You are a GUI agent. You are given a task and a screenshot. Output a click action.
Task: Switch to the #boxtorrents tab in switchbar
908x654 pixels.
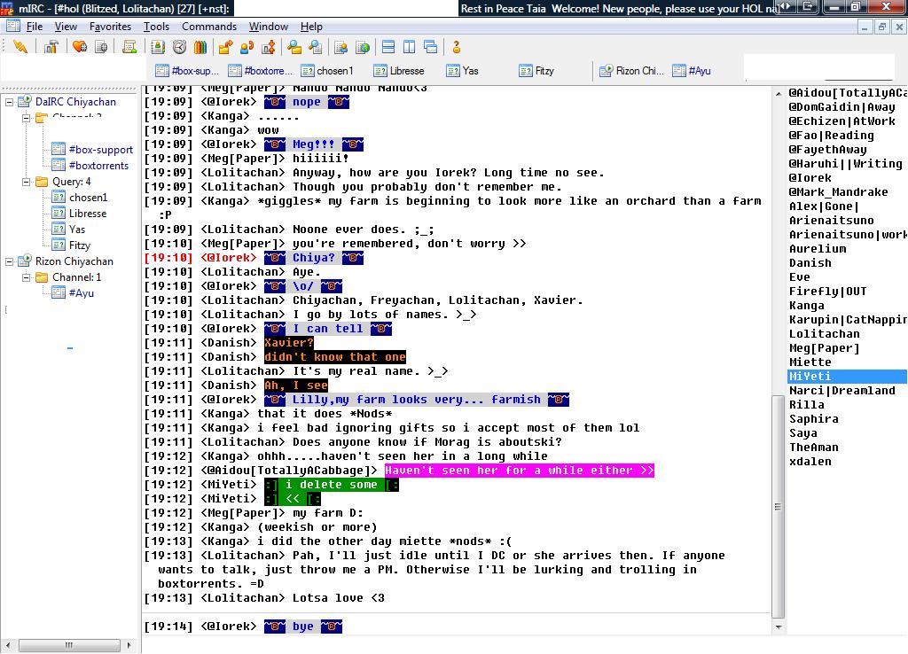(x=260, y=71)
